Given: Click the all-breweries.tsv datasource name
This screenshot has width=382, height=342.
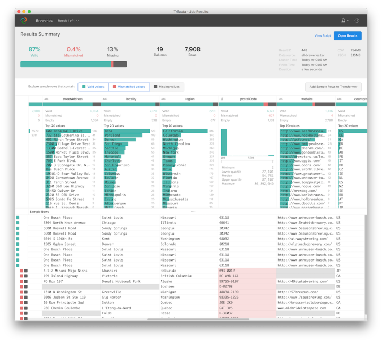Looking at the screenshot, I should [313, 55].
